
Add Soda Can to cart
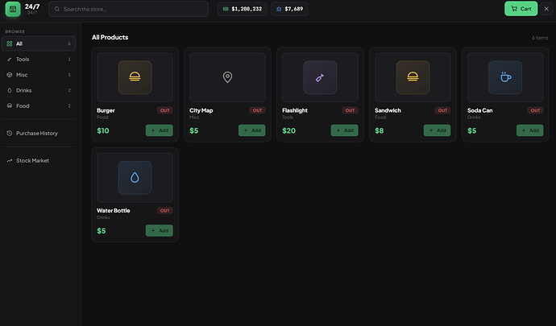tap(529, 130)
